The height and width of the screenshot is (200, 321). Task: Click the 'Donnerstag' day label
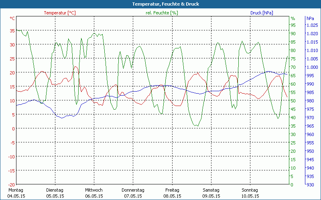pyautogui.click(x=133, y=190)
